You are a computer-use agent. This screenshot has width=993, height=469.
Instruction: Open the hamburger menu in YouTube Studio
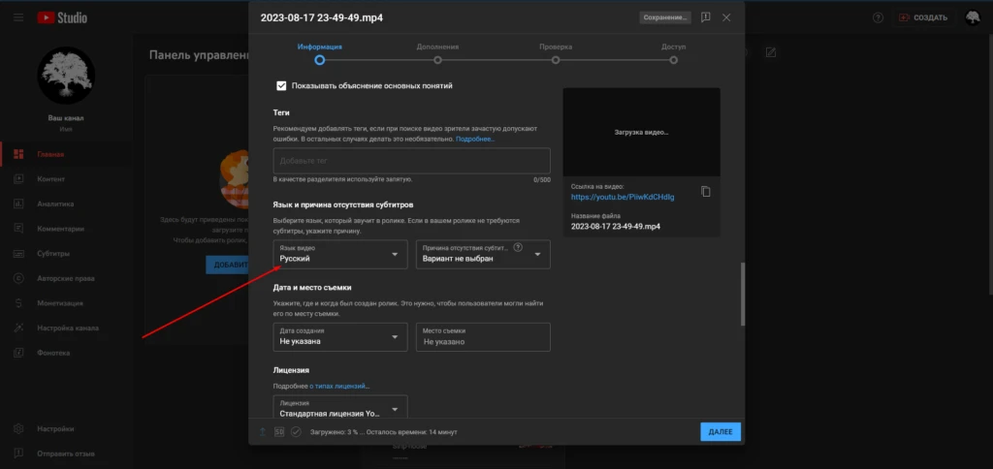tap(18, 17)
